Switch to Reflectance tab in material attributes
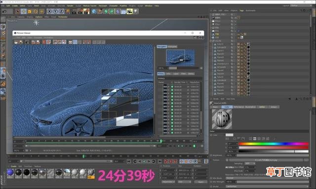The width and height of the screenshot is (316, 189). coord(239,107)
